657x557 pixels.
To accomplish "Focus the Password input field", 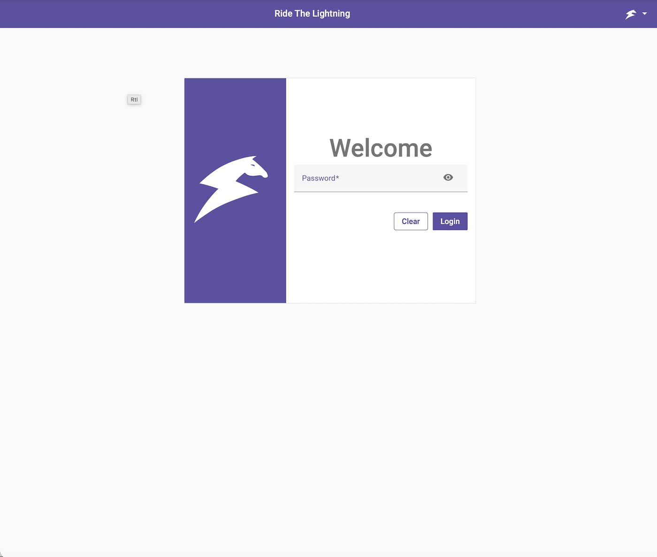I will tap(381, 178).
